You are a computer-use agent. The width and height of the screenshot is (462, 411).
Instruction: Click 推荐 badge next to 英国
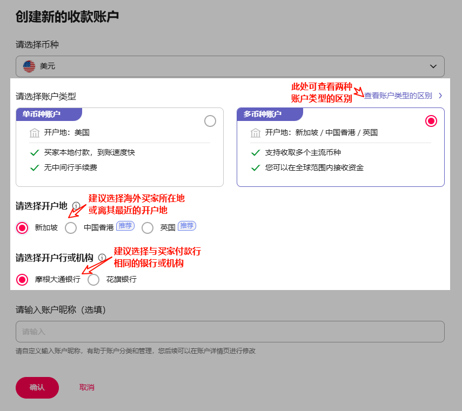click(x=186, y=226)
